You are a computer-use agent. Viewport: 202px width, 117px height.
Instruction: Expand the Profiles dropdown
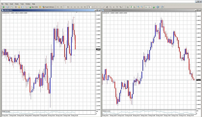click(x=9, y=7)
